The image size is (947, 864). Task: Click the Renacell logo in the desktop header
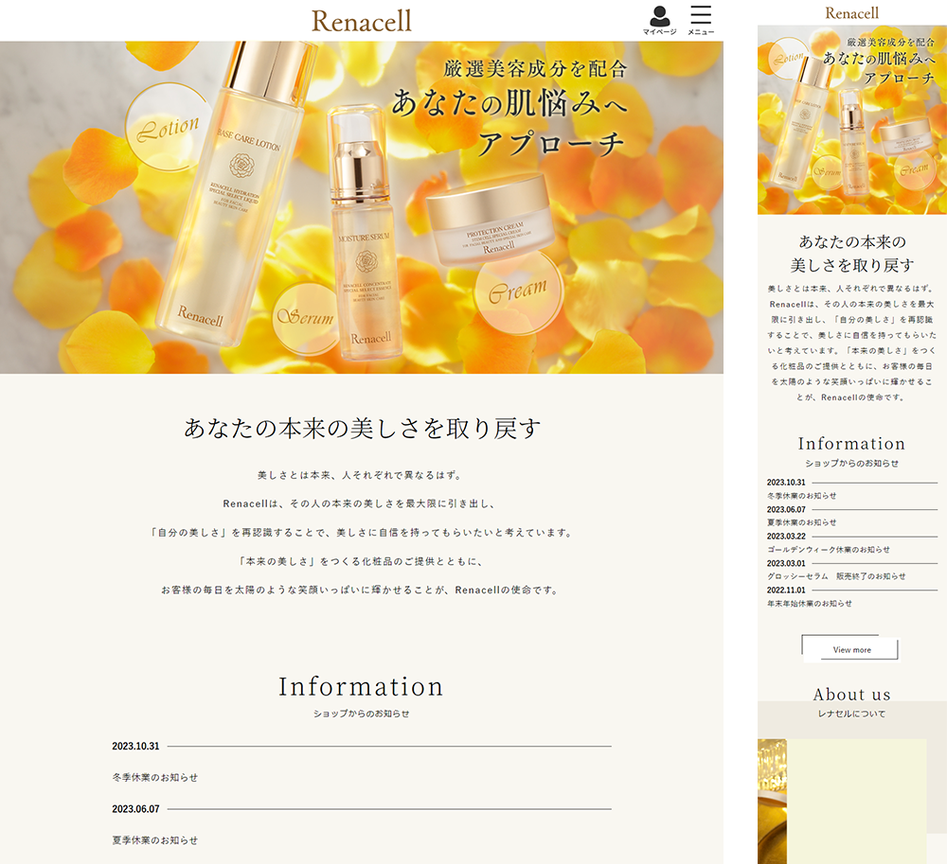(361, 21)
